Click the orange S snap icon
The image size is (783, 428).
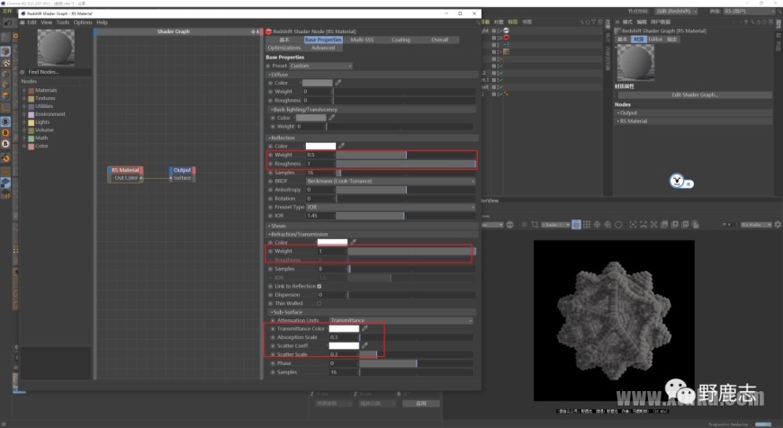[x=5, y=133]
